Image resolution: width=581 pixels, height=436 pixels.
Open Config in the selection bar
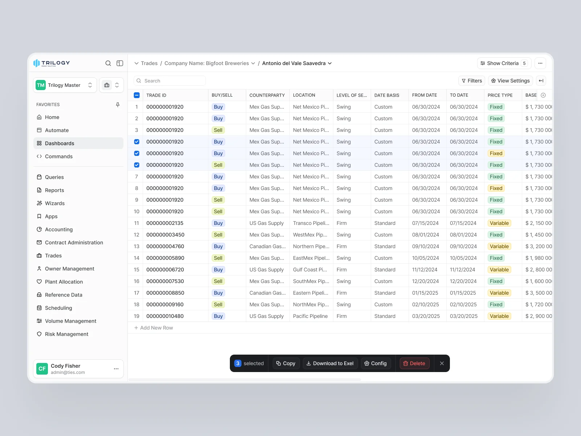376,363
